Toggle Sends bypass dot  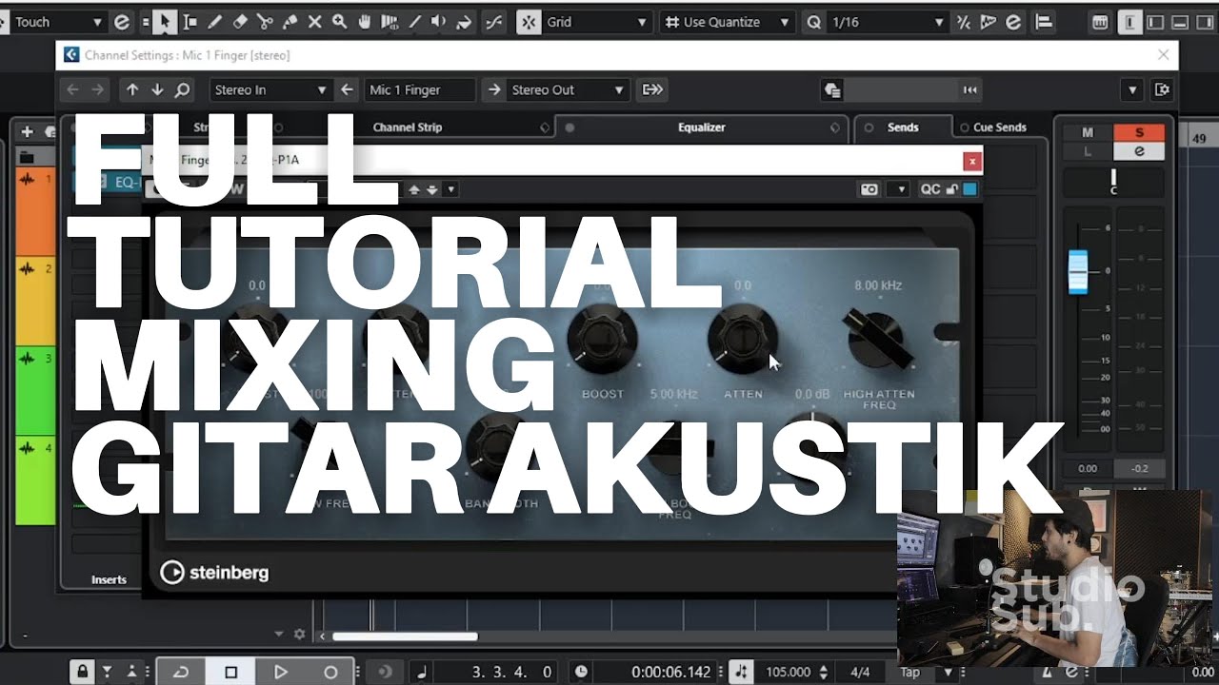[x=869, y=127]
